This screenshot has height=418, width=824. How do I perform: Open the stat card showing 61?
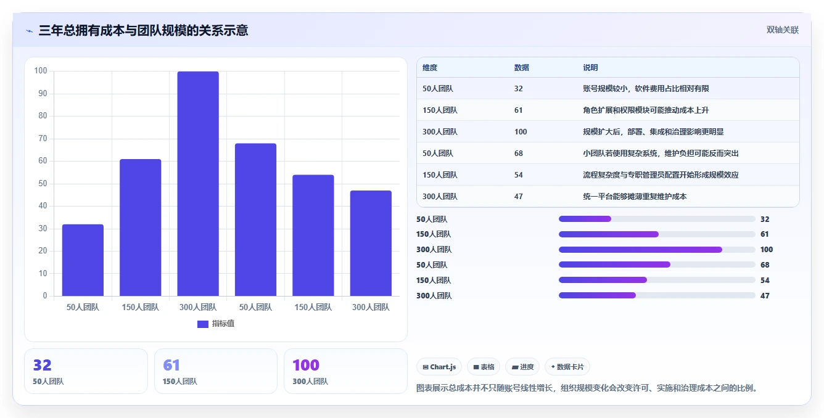point(216,371)
